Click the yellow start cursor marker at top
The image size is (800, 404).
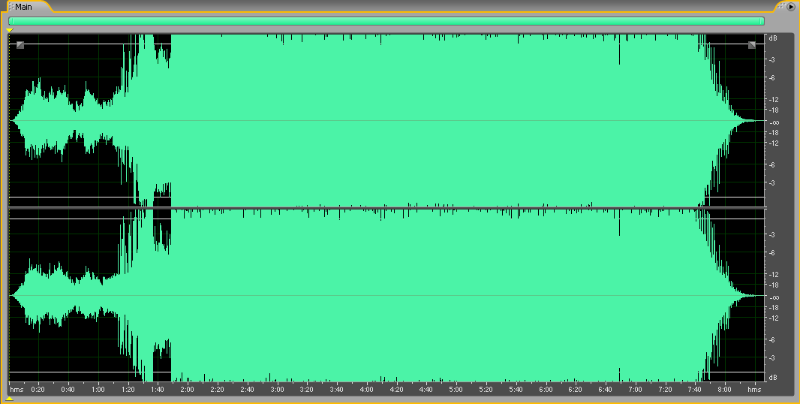click(x=10, y=30)
